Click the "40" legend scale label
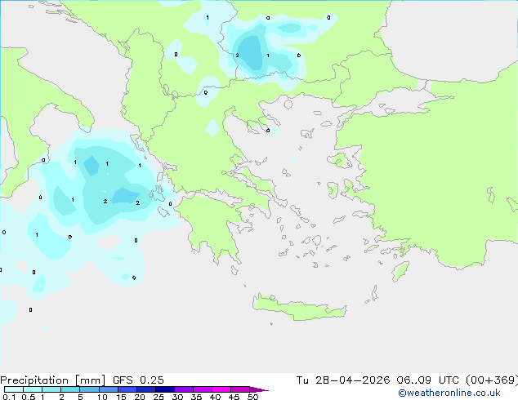This screenshot has width=518, height=400. coord(215,397)
